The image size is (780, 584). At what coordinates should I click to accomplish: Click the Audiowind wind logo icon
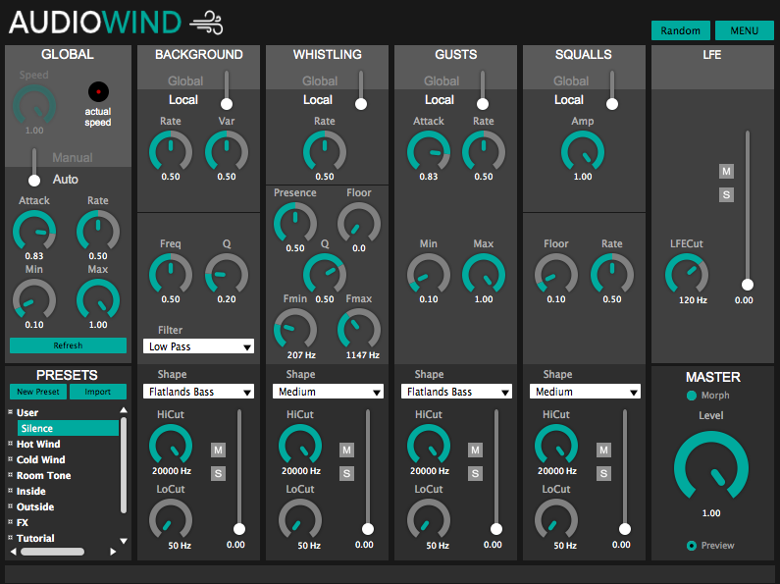pyautogui.click(x=206, y=23)
